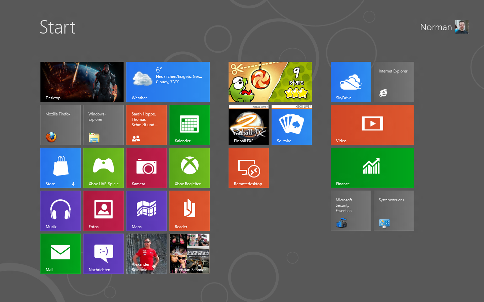
Task: Launch the Xbox LIVE-Spiele tile
Action: coord(104,168)
